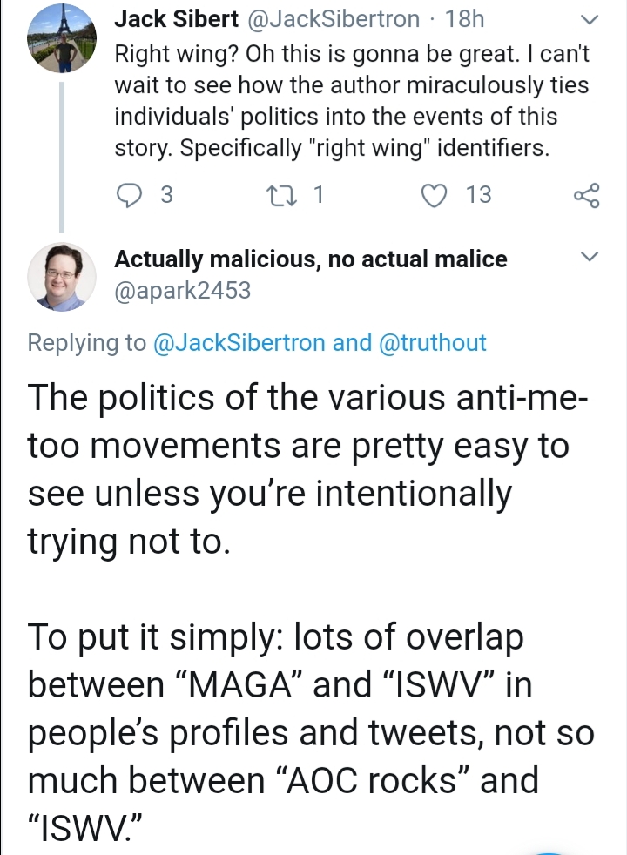Open the Jack Sibert display name
Viewport: 627px width, 855px height.
click(x=176, y=19)
